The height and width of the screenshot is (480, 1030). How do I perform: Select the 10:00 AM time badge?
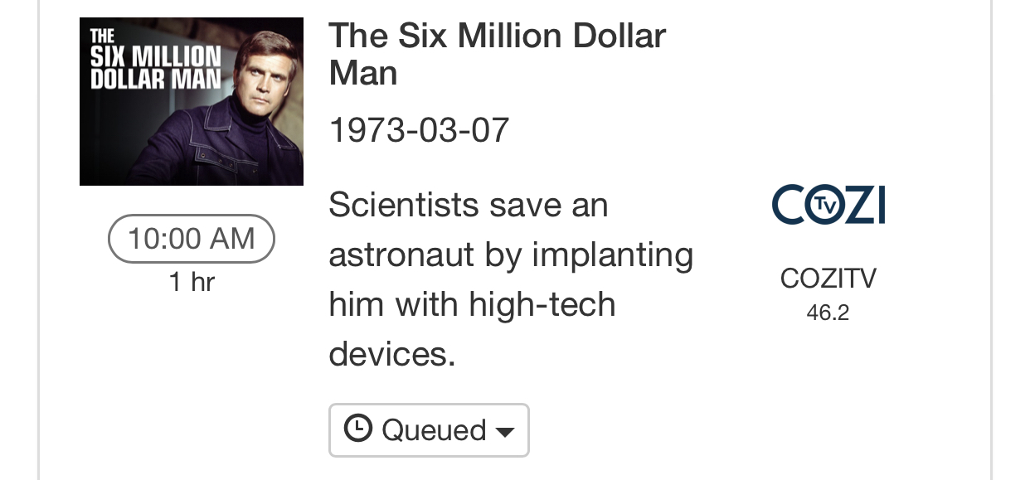click(192, 239)
